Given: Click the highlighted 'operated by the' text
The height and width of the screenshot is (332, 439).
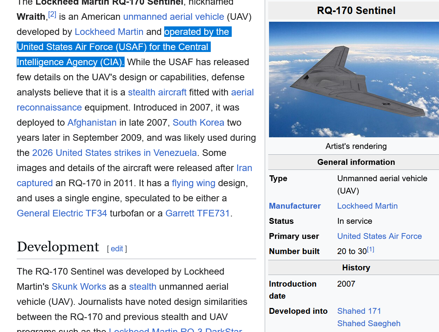Looking at the screenshot, I should pos(196,32).
